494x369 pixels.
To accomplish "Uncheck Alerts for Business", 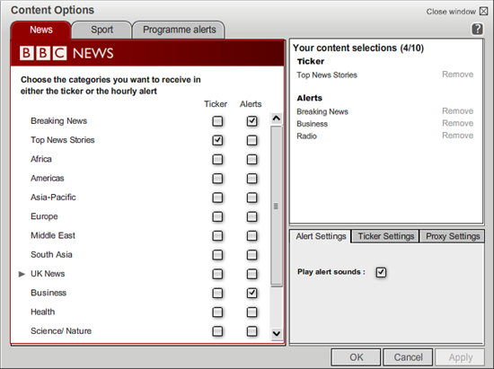I will click(x=251, y=293).
